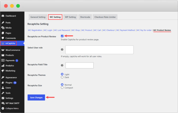Click the Comments speech bubble icon
The width and height of the screenshot is (178, 113).
(x=3, y=38)
